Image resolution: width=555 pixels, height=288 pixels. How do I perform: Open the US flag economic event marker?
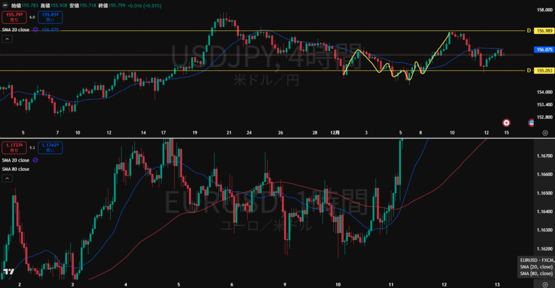(532, 123)
